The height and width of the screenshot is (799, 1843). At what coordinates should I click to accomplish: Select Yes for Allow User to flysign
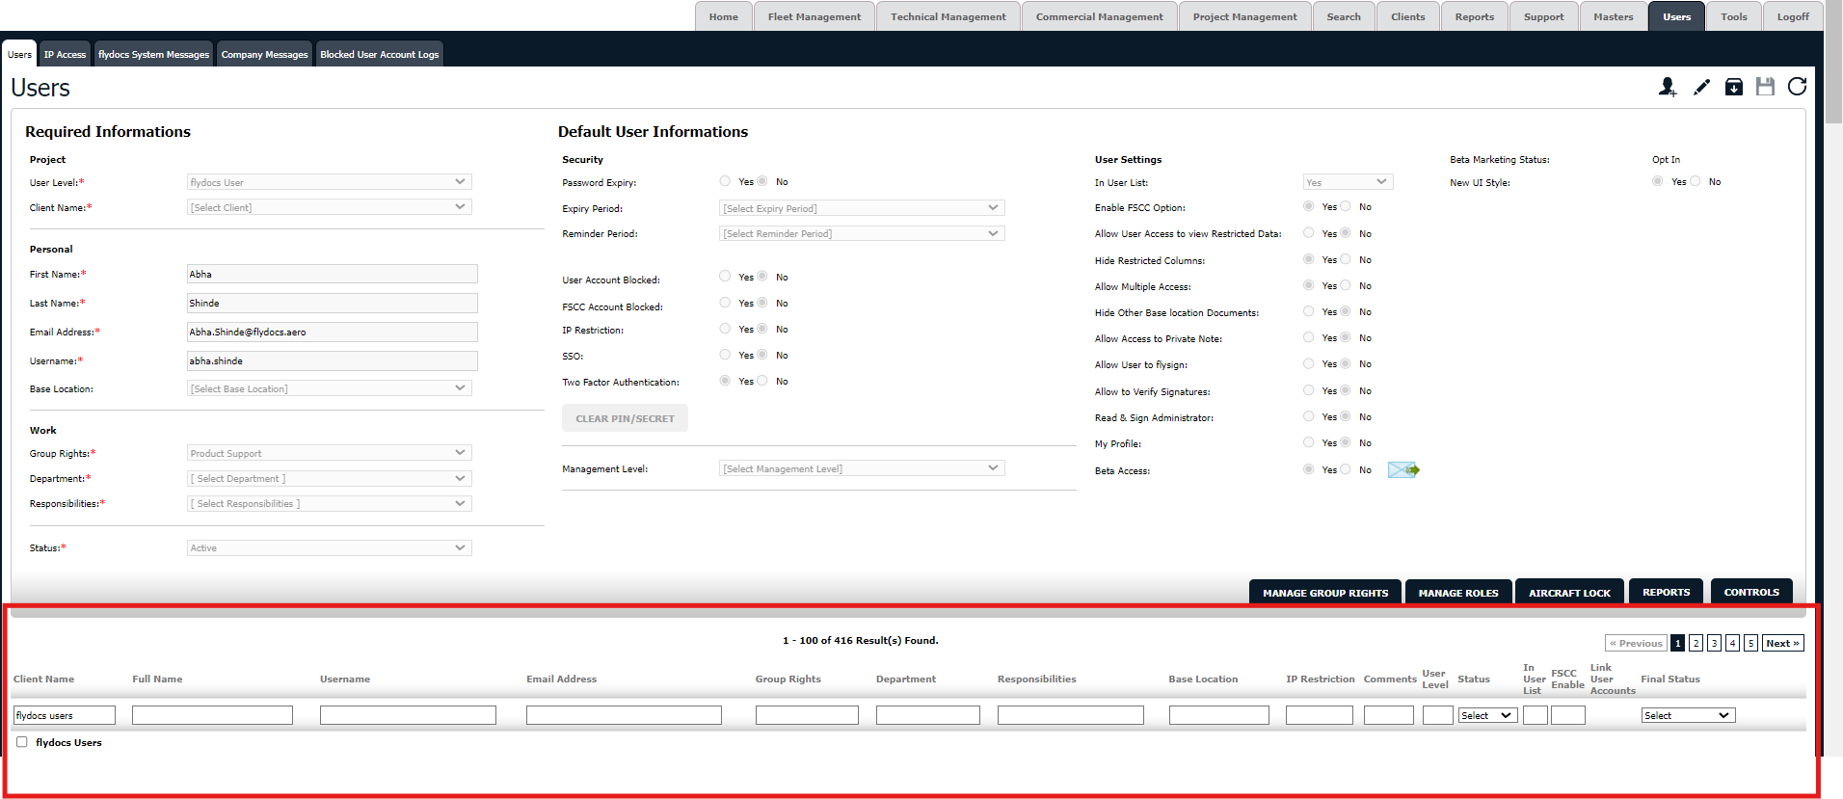[x=1309, y=363]
